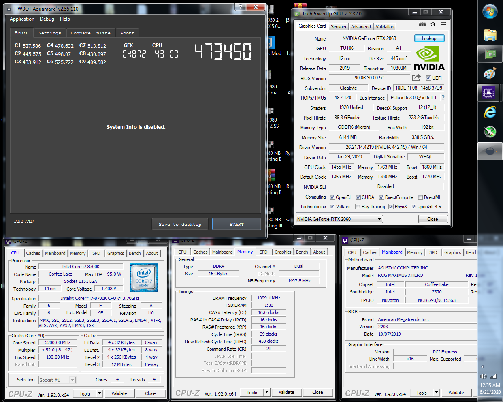Image resolution: width=503 pixels, height=402 pixels.
Task: Open the GPU-Z hamburger menu icon
Action: click(443, 24)
